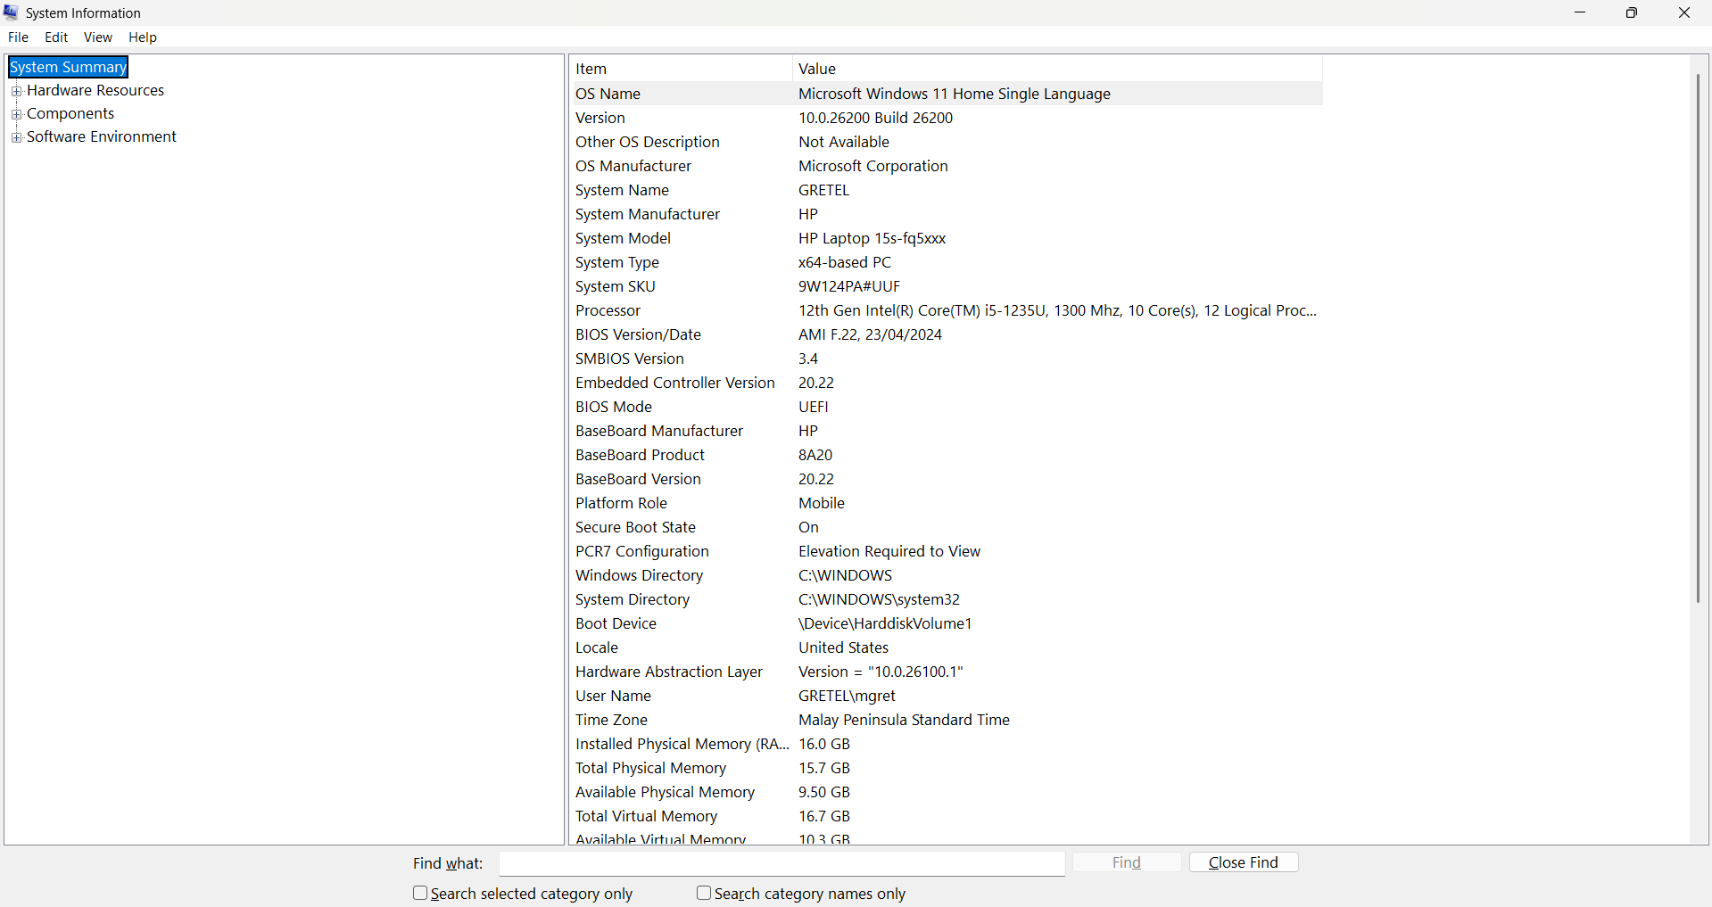
Task: Click the Value column header
Action: (x=1057, y=69)
